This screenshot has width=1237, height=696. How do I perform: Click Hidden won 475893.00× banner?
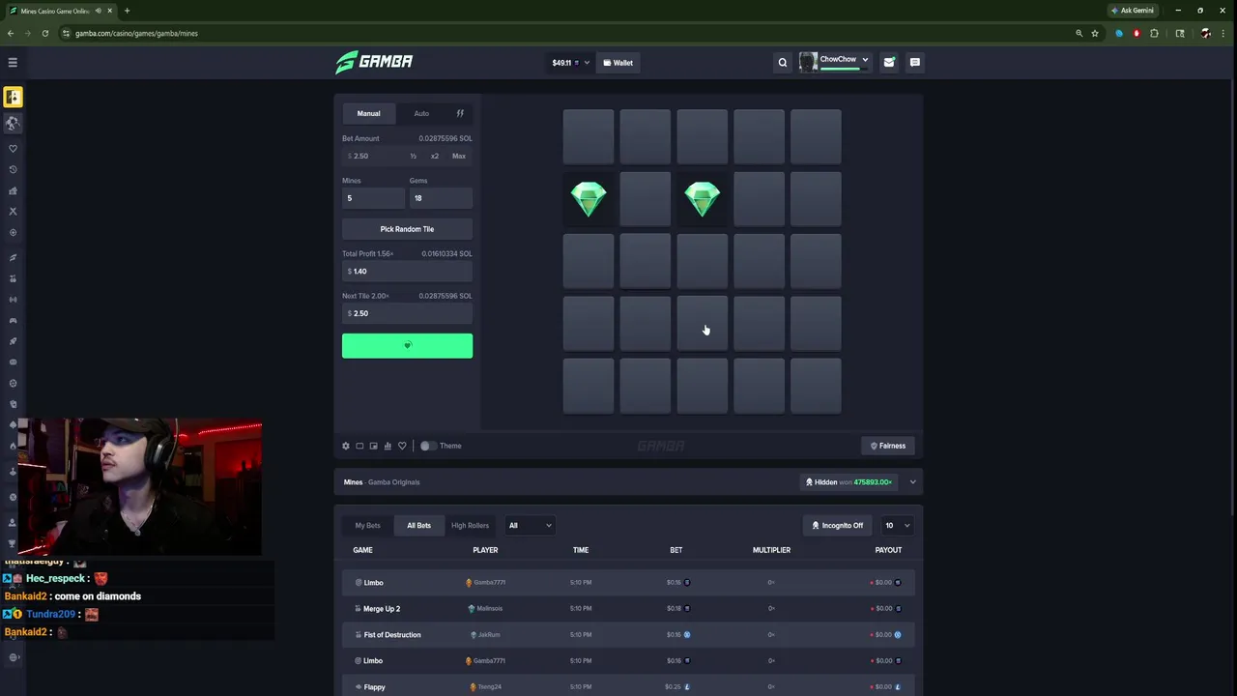coord(849,481)
